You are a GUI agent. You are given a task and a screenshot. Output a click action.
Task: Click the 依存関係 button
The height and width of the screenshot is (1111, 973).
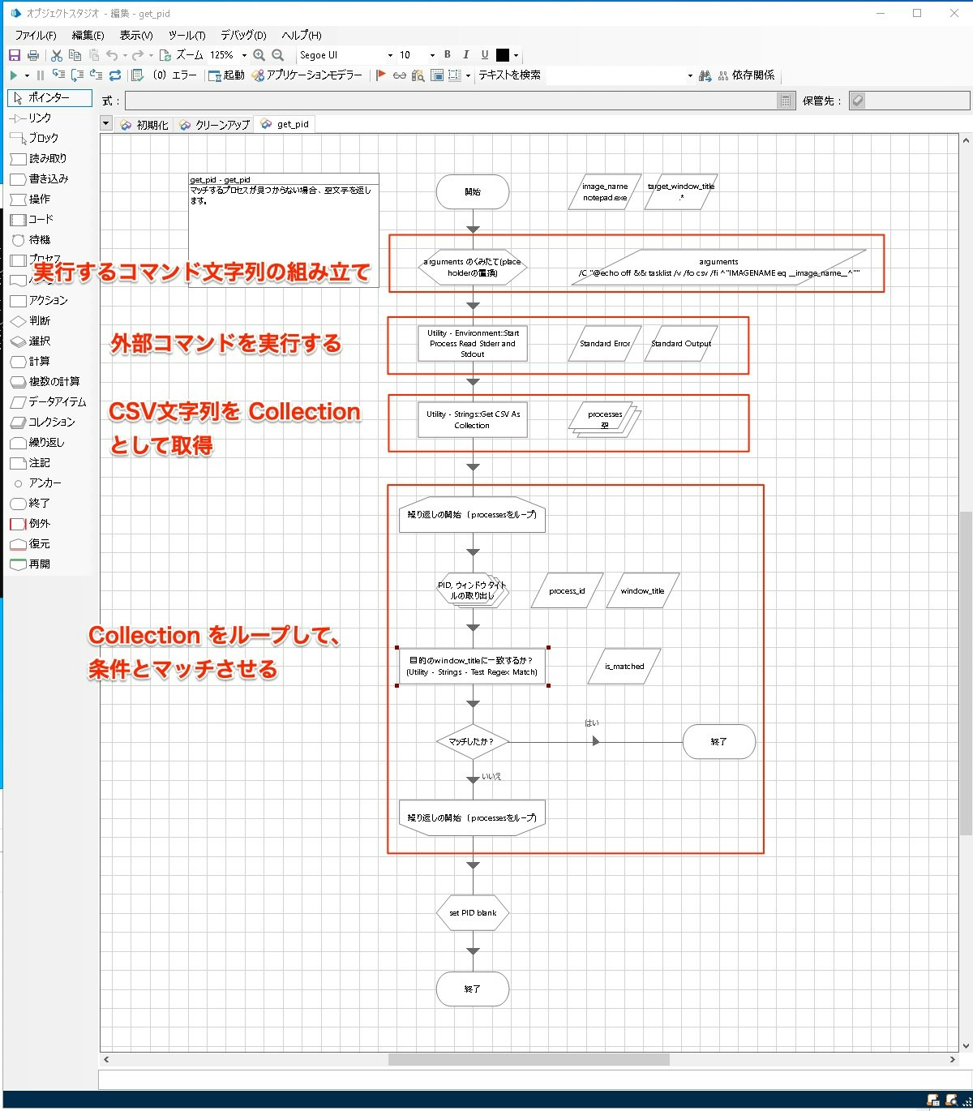click(x=746, y=75)
